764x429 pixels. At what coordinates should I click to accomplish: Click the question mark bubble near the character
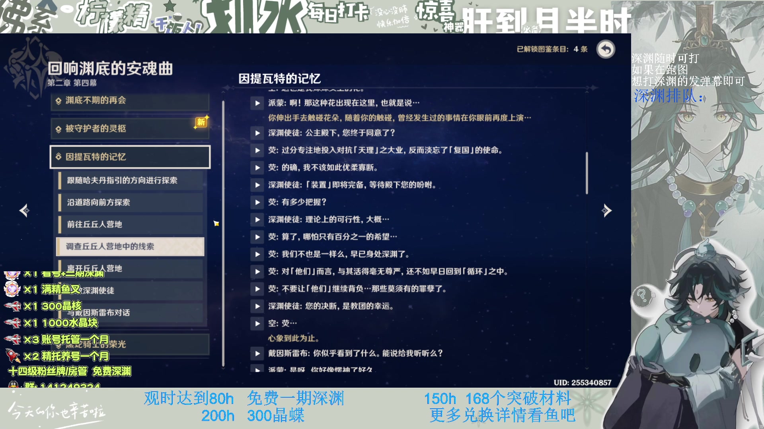(642, 296)
